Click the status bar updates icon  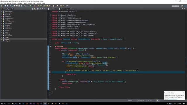click(x=157, y=101)
